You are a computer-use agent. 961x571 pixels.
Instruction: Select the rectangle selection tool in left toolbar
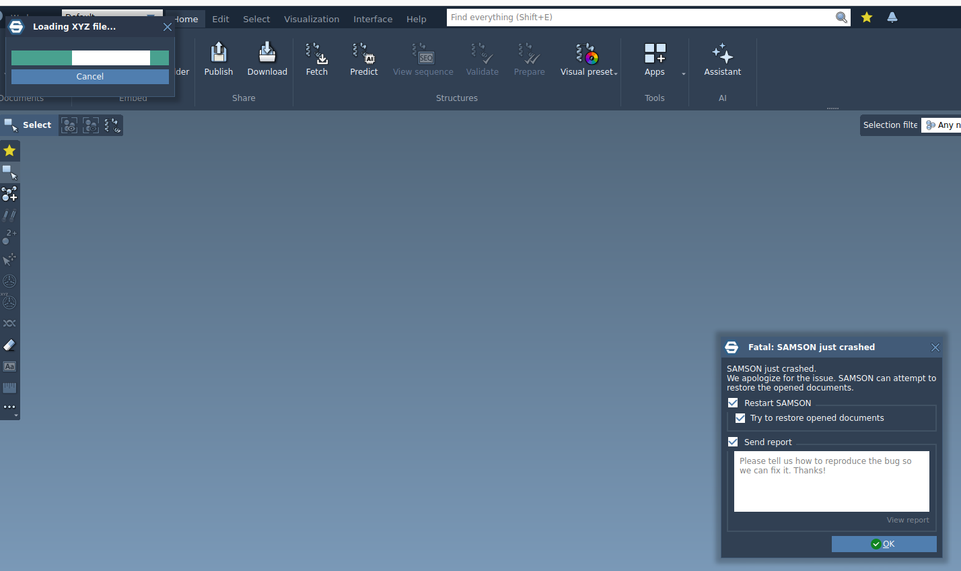(x=9, y=172)
